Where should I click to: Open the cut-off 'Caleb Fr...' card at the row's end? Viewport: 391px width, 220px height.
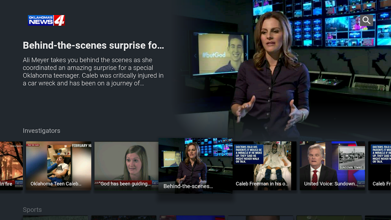pyautogui.click(x=379, y=166)
